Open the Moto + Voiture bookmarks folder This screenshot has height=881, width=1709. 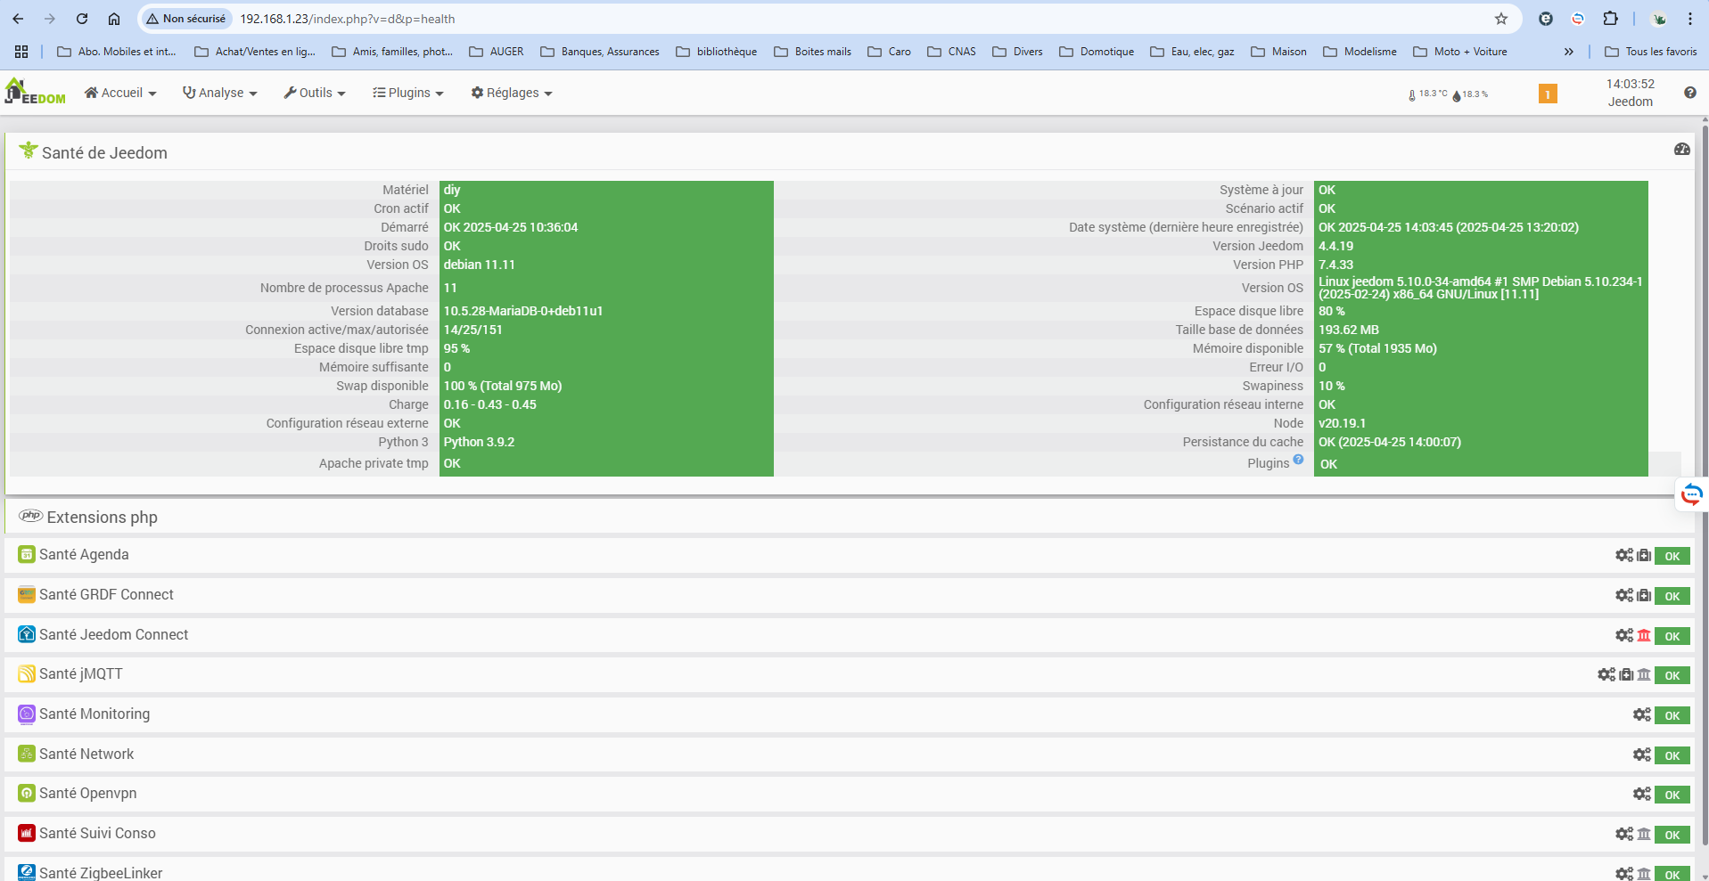[x=1460, y=52]
